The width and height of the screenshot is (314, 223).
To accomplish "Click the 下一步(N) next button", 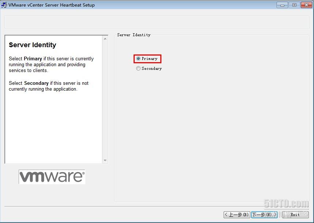I will click(264, 215).
